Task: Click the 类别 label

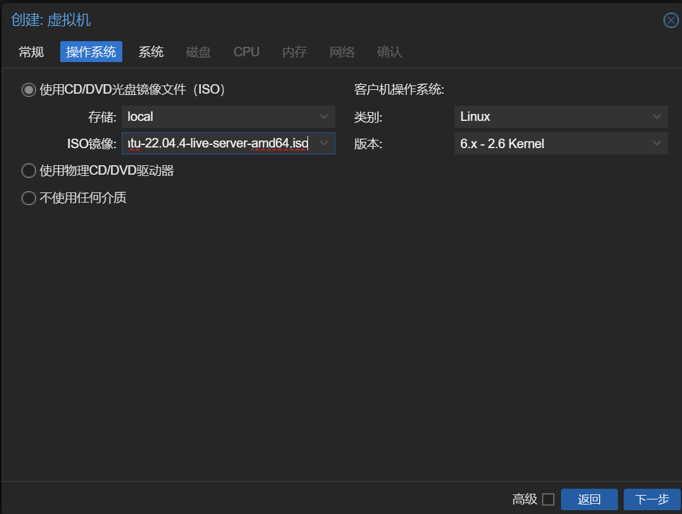Action: (x=368, y=117)
